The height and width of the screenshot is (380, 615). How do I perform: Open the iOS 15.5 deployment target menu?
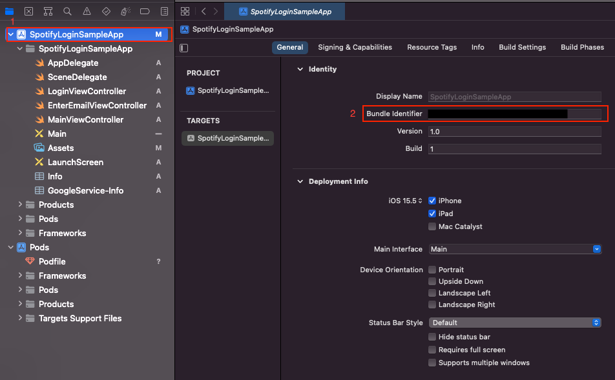[x=405, y=201]
